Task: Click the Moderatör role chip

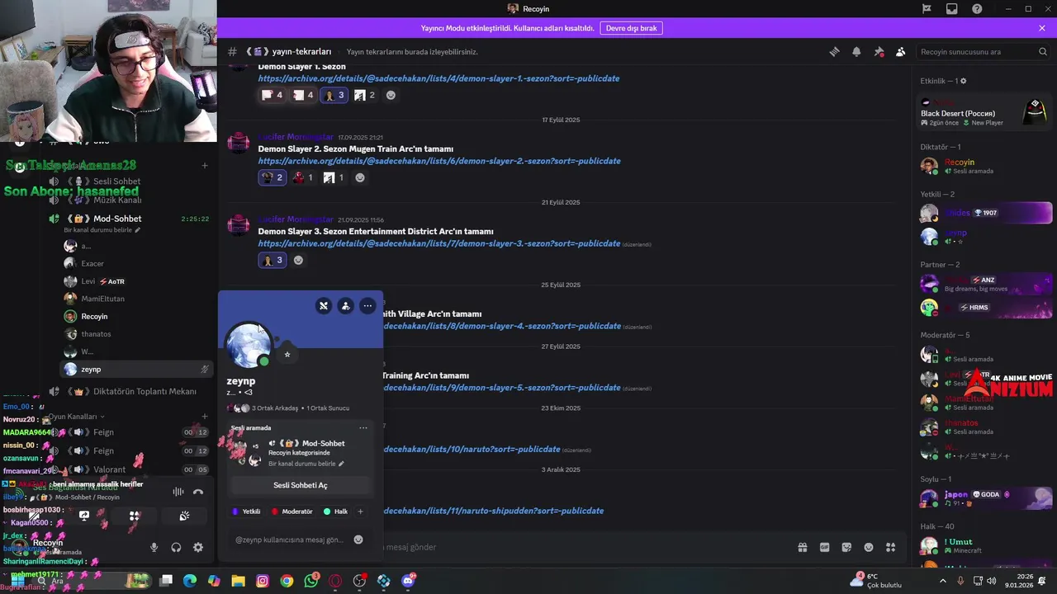Action: (x=292, y=511)
